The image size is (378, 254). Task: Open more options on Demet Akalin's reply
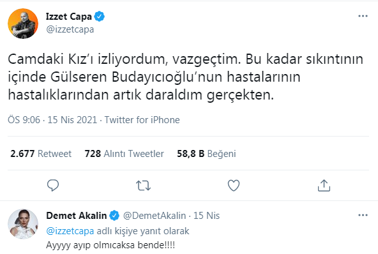[363, 215]
